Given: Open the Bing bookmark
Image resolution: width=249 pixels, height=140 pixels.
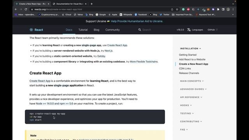Looking at the screenshot, I should click(89, 15).
